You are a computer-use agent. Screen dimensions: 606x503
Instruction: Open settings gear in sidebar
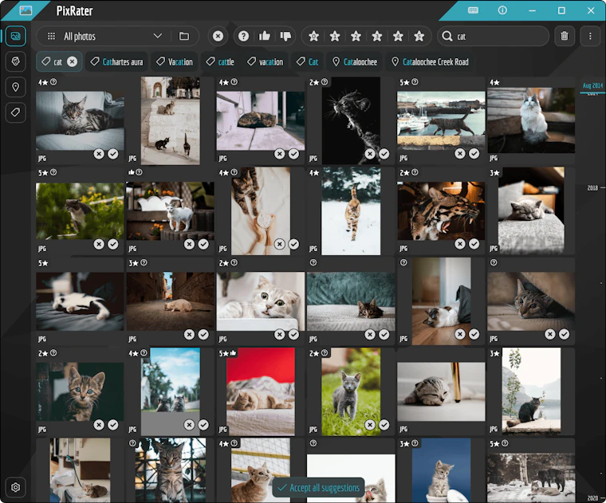tap(15, 487)
